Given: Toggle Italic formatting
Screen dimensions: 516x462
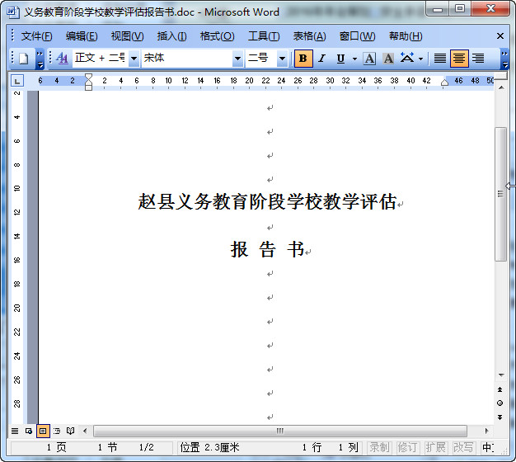Looking at the screenshot, I should (x=321, y=59).
